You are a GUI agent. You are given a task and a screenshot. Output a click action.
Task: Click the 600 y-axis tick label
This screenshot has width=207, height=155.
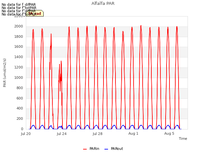coord(20,98)
